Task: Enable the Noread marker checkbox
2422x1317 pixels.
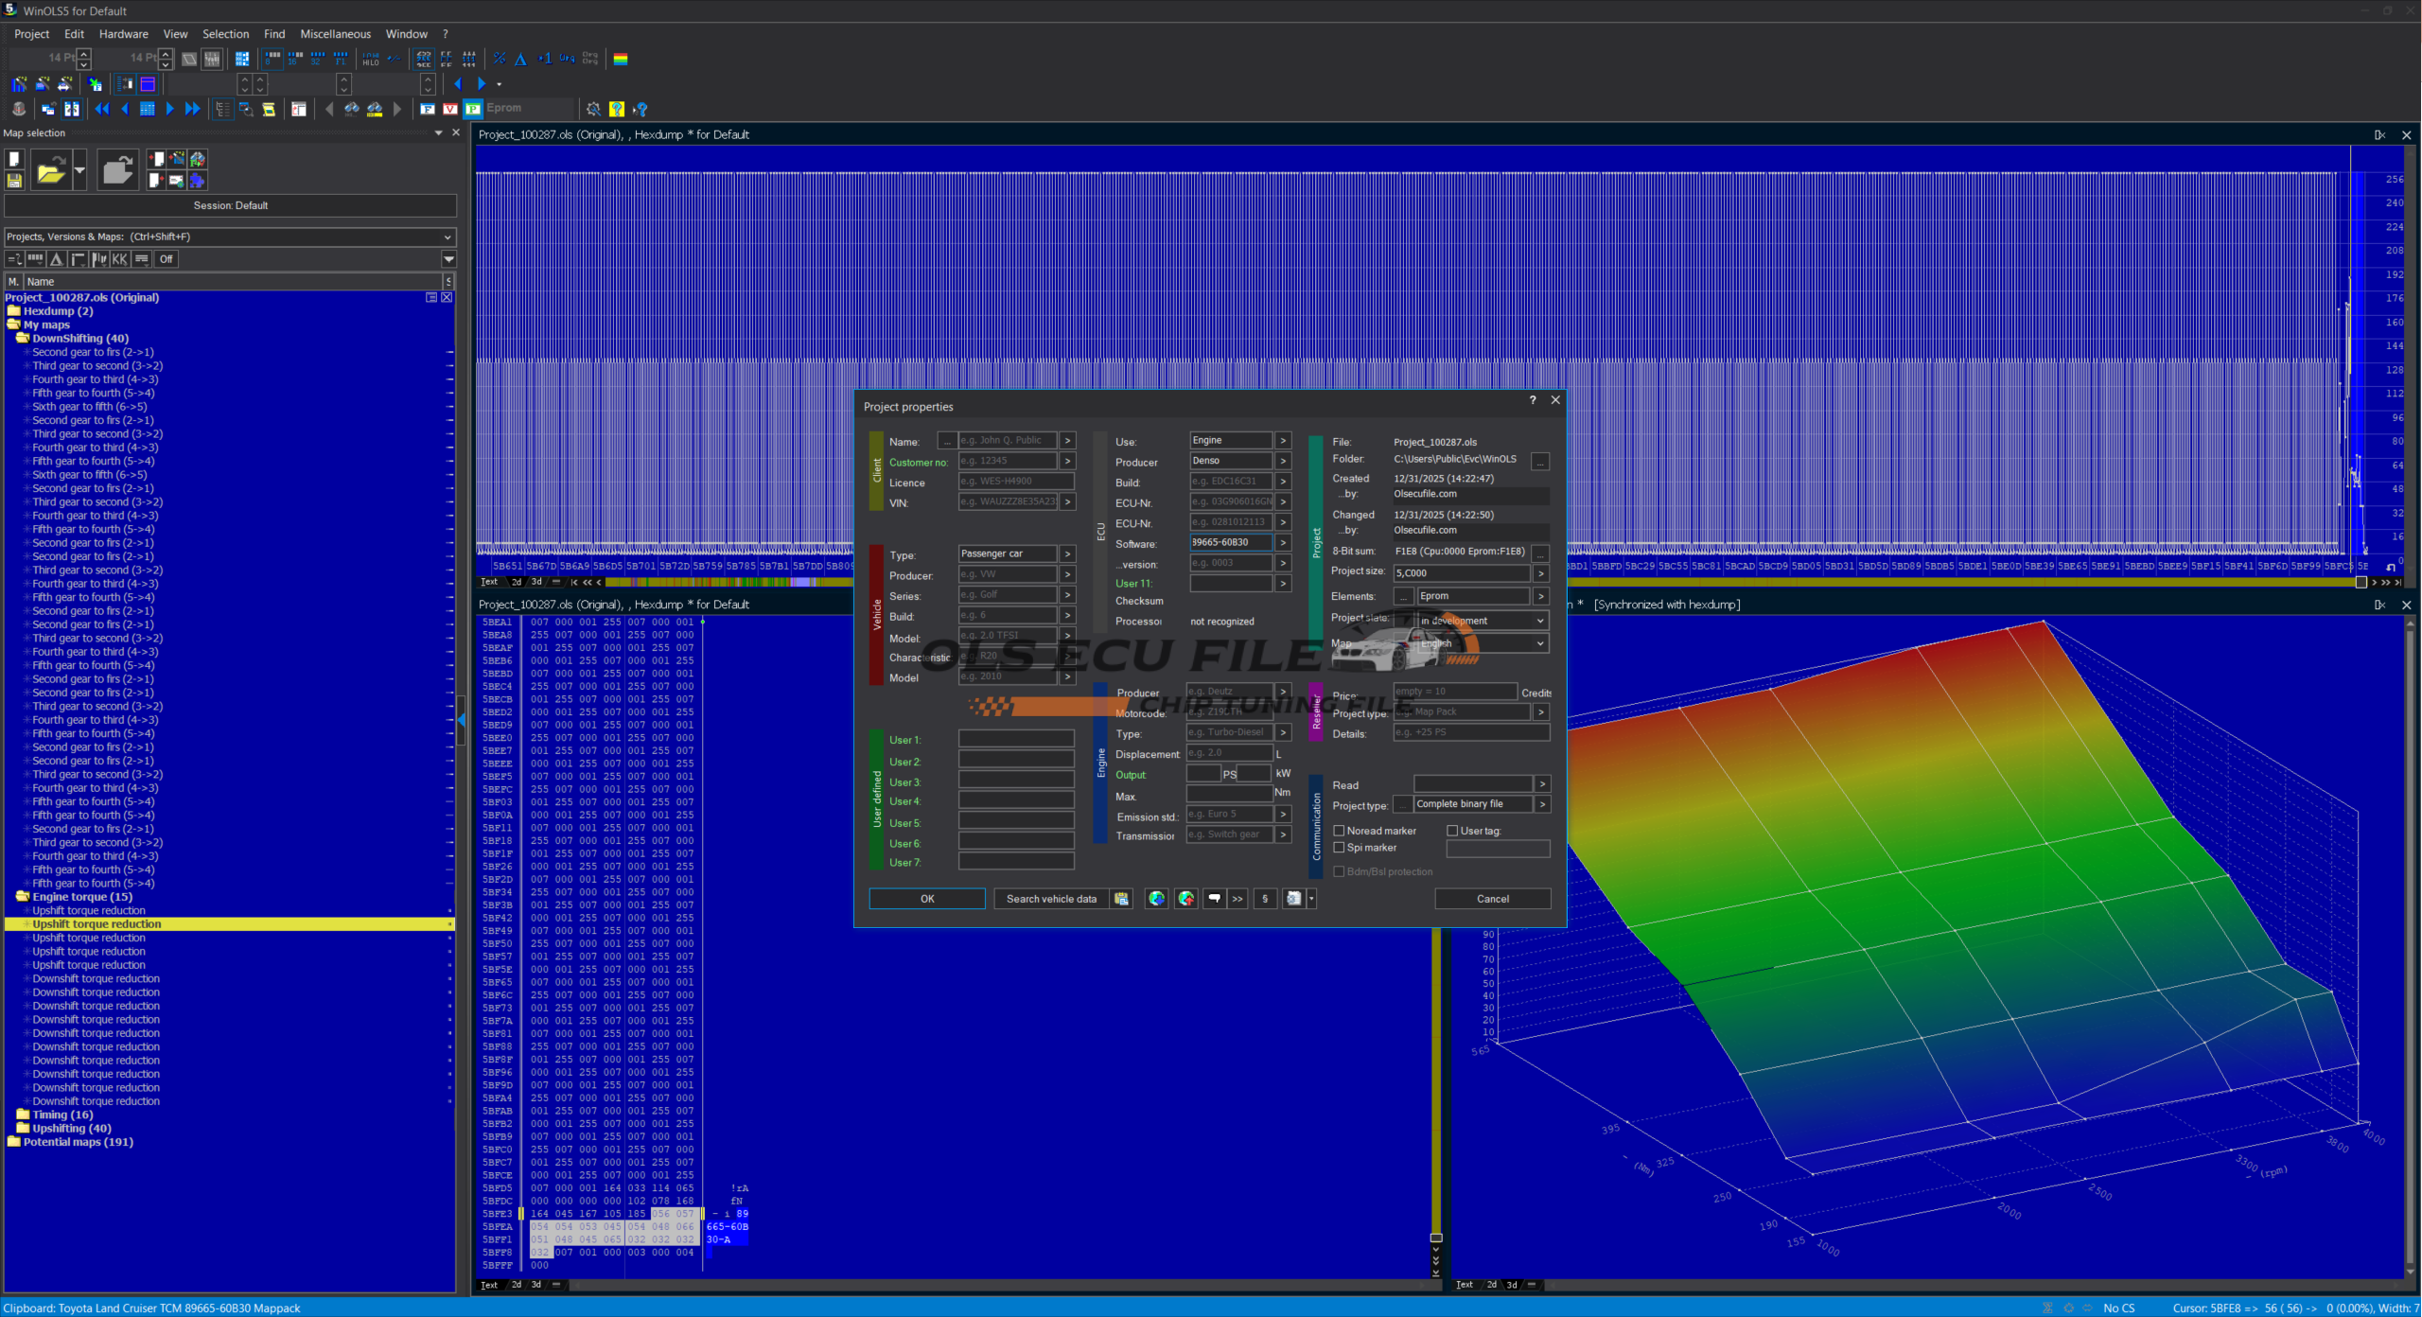Action: 1339,831
